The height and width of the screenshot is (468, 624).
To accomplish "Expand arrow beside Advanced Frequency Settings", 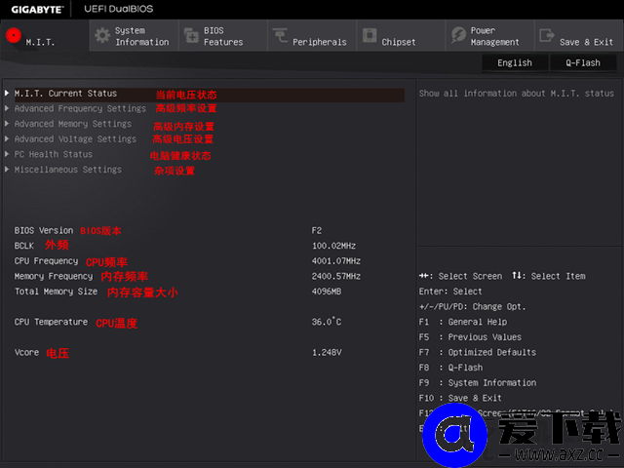I will point(7,108).
